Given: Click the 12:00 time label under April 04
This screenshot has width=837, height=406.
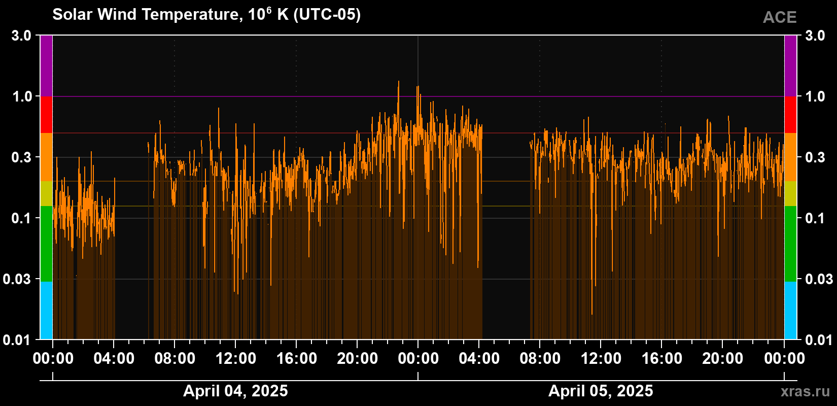Looking at the screenshot, I should 236,359.
